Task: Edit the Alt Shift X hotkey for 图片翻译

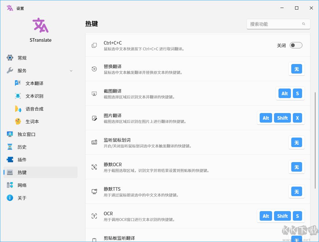Action: (281, 118)
